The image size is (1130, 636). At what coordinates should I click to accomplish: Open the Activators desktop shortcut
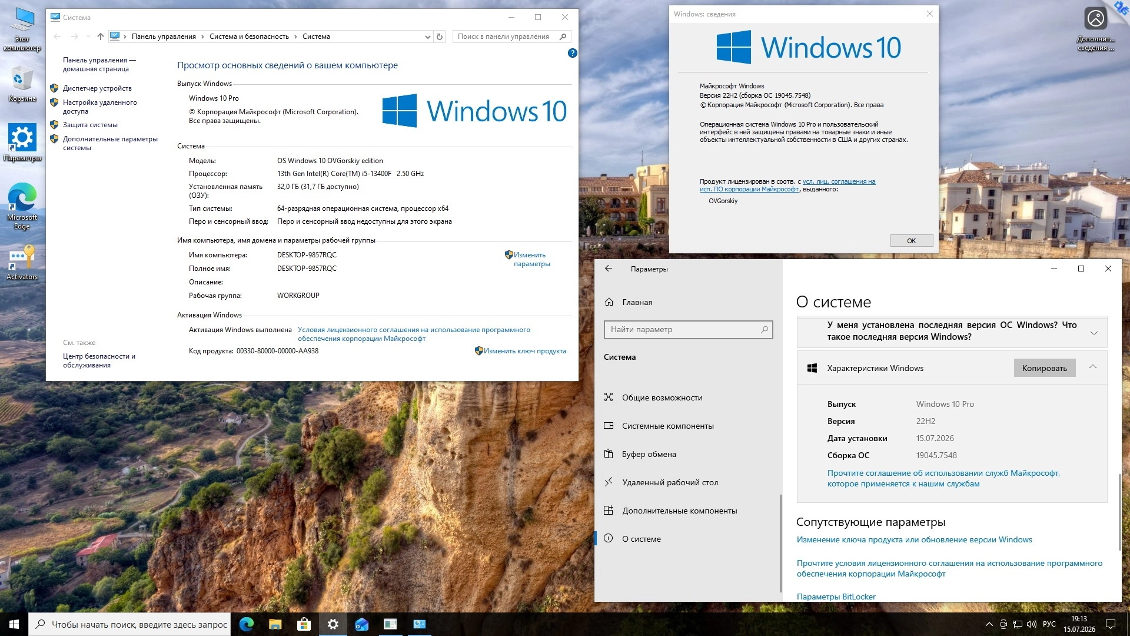22,263
